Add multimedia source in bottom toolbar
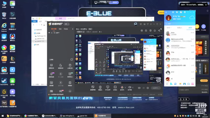This screenshot has width=210, height=118. 115,88
